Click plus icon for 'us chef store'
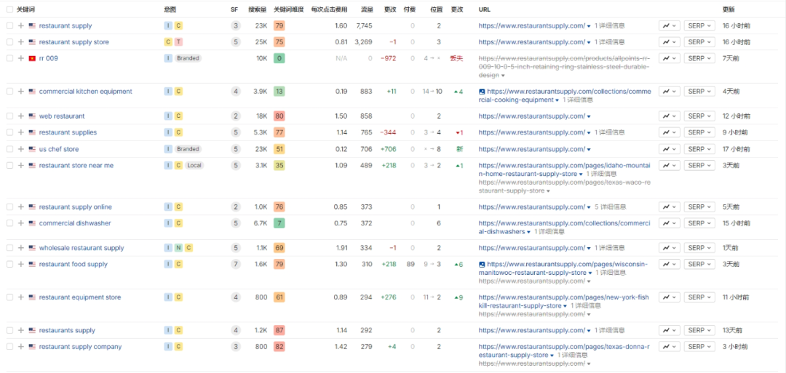The image size is (786, 373). click(x=20, y=149)
